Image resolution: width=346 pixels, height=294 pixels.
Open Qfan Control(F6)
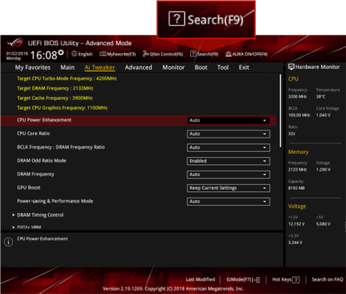163,54
